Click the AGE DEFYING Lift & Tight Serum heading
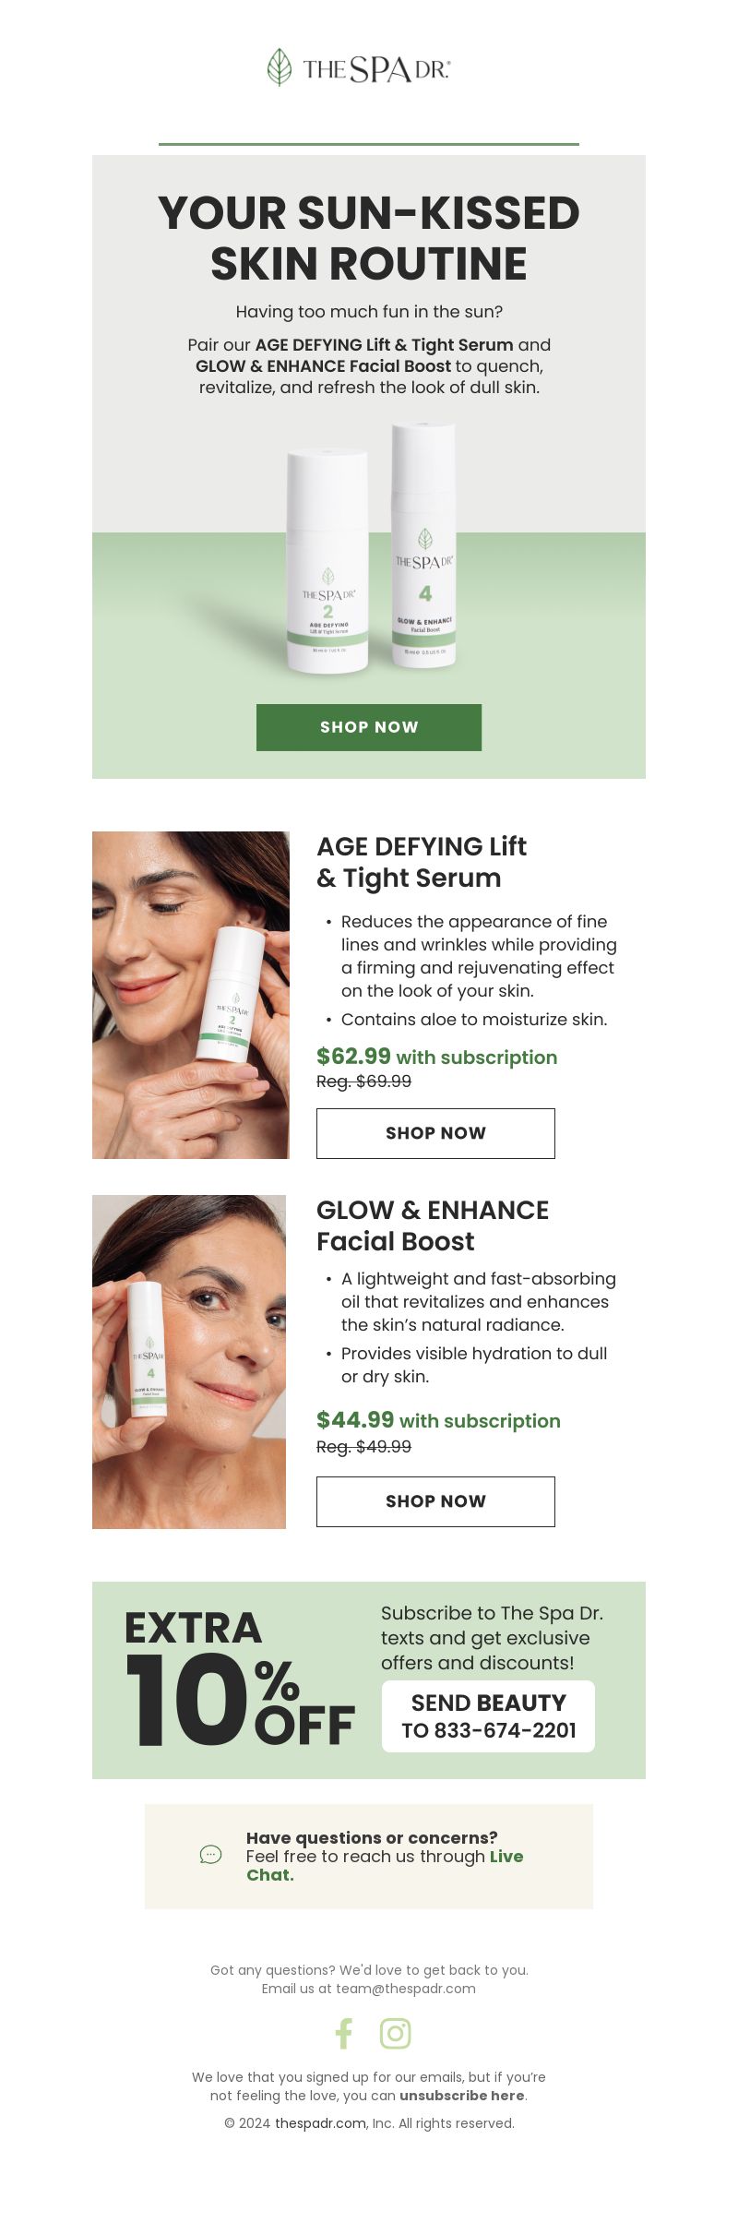The image size is (738, 2223). (422, 862)
